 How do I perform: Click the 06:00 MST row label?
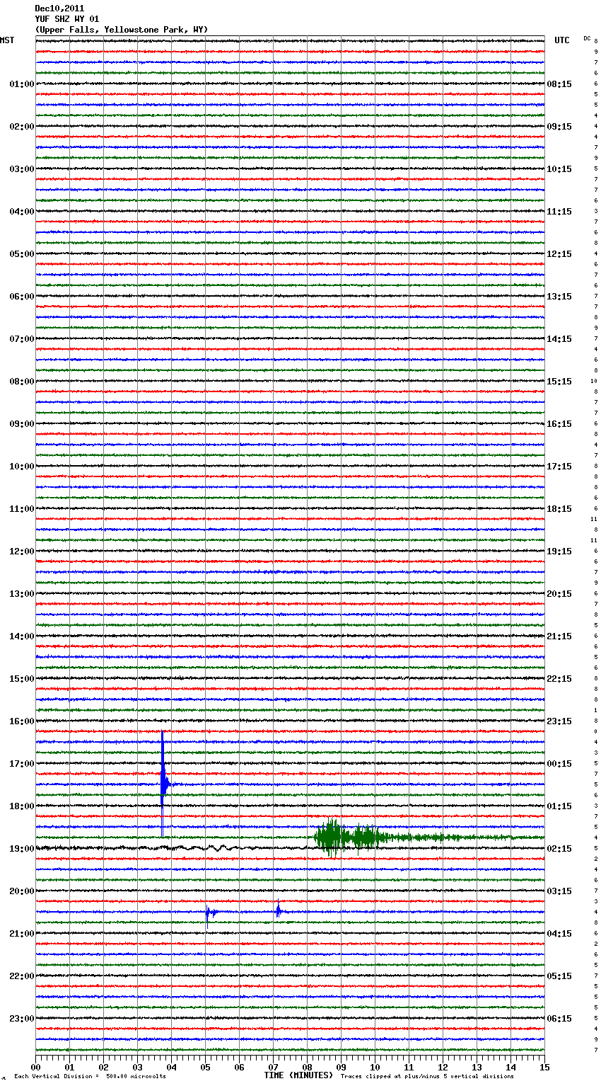[21, 297]
